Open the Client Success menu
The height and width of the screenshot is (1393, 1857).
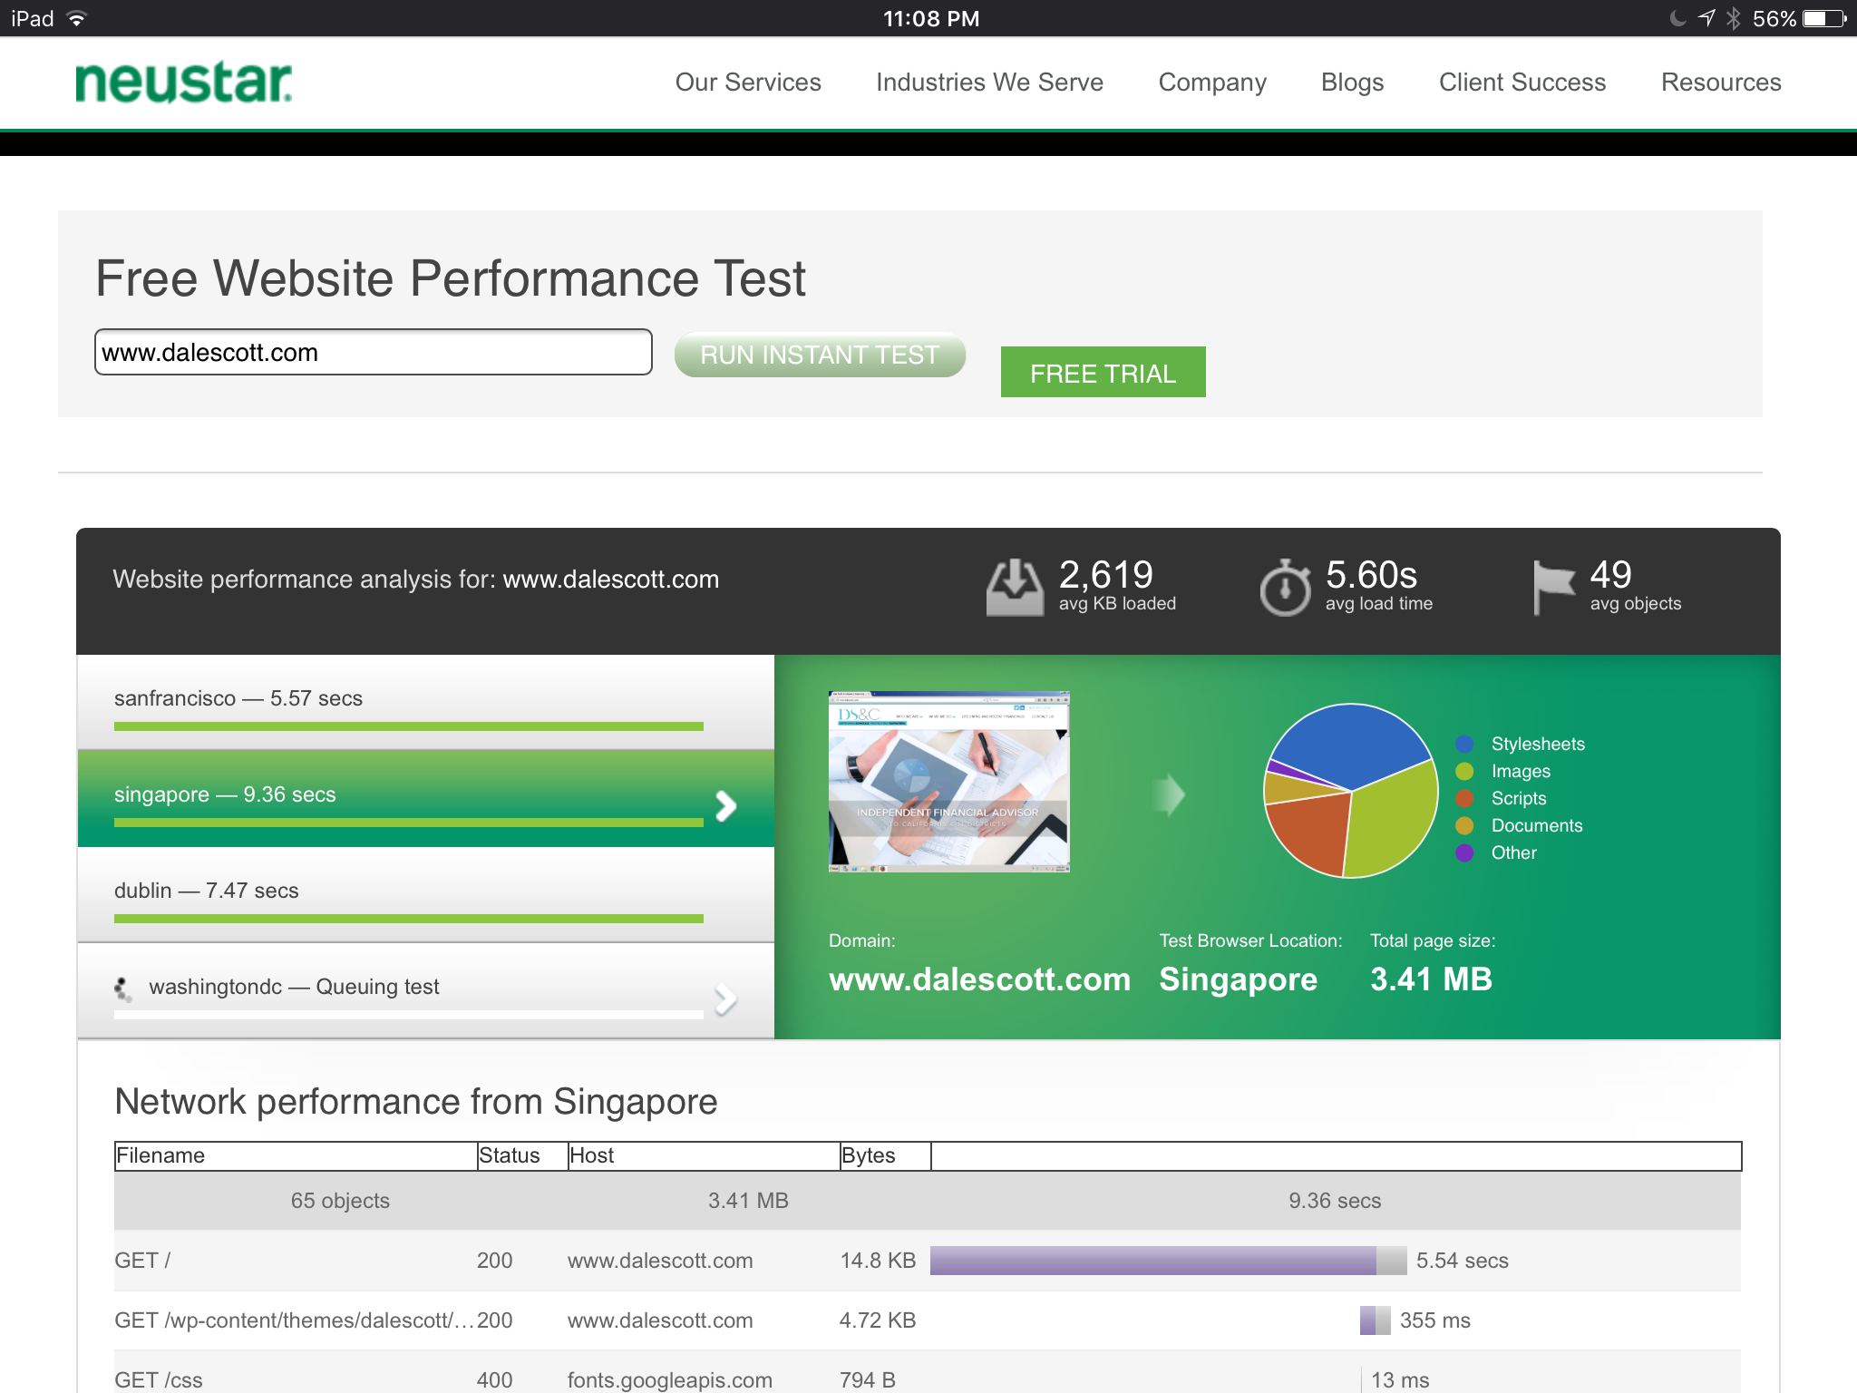[1522, 83]
